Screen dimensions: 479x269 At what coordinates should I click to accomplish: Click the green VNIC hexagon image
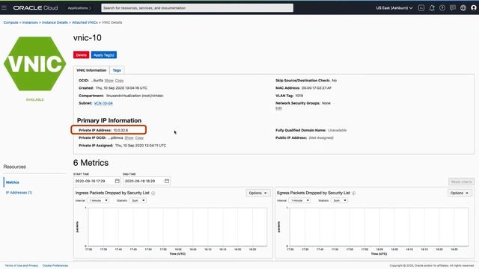point(35,64)
